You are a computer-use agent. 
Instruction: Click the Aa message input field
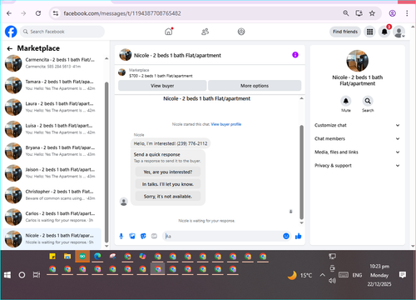[222, 236]
